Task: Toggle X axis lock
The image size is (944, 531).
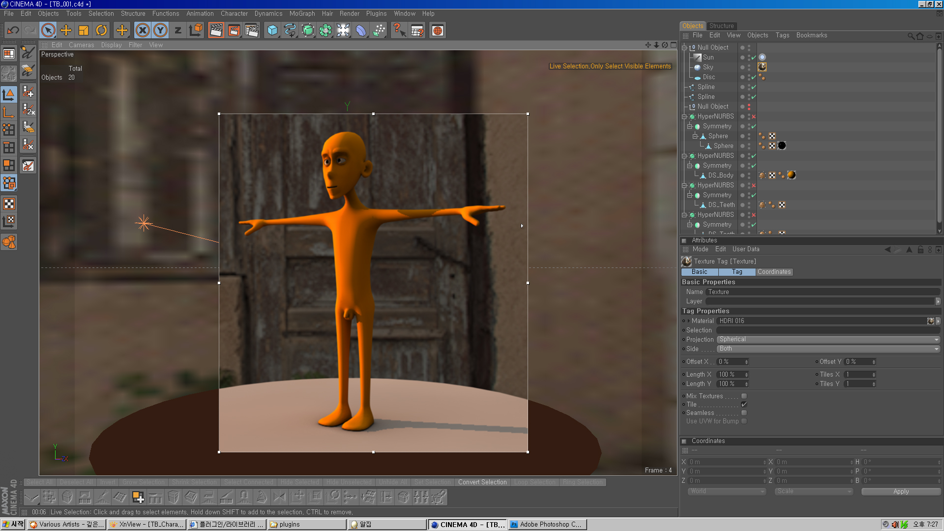Action: 143,30
